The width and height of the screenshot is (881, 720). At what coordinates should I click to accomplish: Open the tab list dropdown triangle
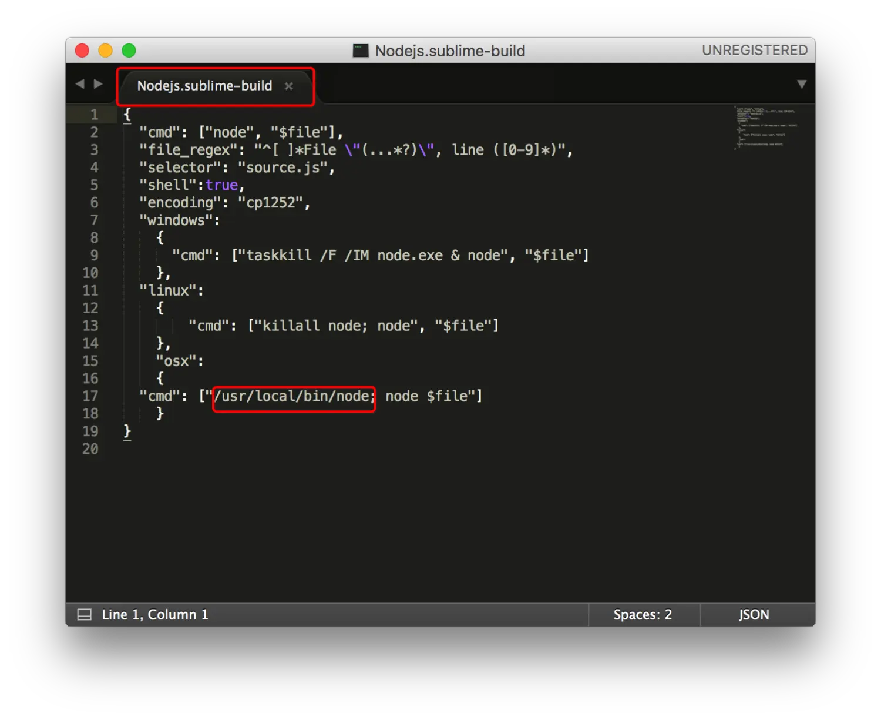tap(801, 84)
